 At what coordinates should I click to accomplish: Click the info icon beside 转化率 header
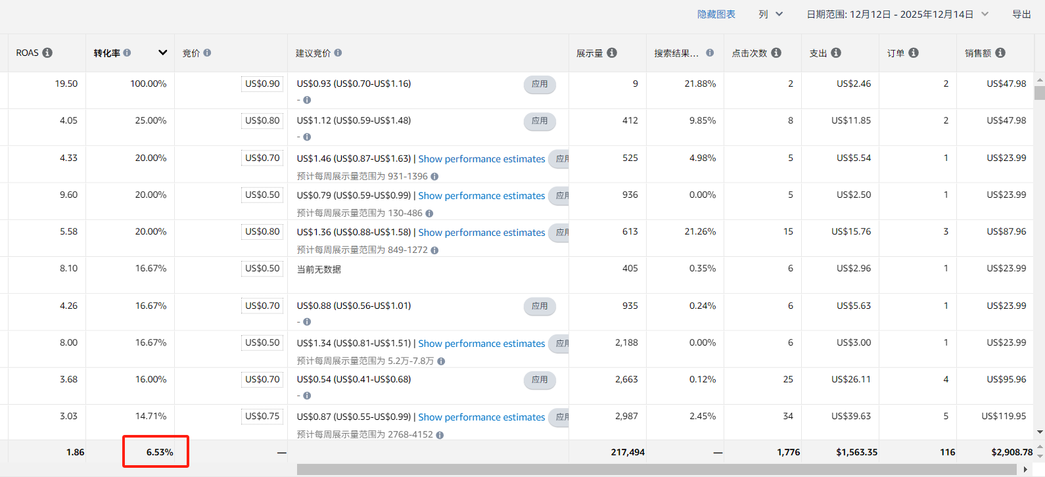click(x=127, y=53)
